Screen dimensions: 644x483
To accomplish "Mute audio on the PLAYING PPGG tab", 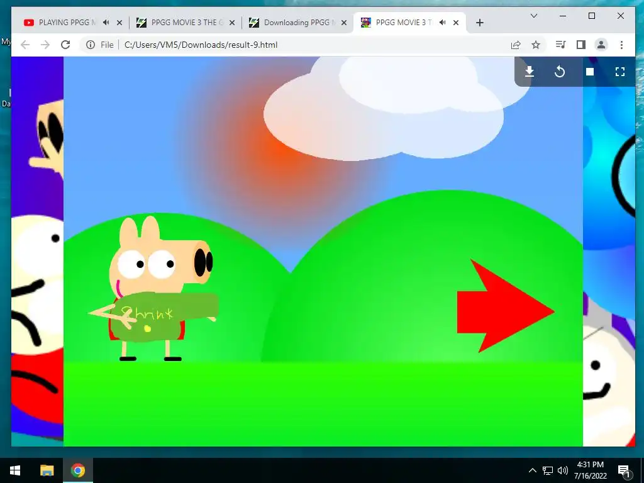I will coord(106,23).
